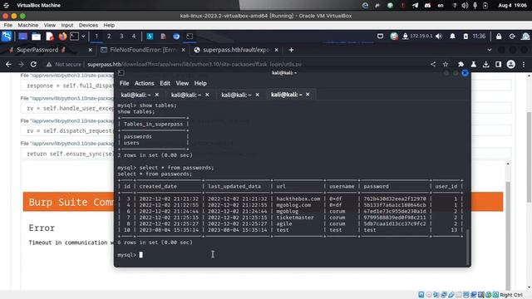This screenshot has height=299, width=532.
Task: Click the 11:36 clock in Kali panel
Action: [x=479, y=37]
